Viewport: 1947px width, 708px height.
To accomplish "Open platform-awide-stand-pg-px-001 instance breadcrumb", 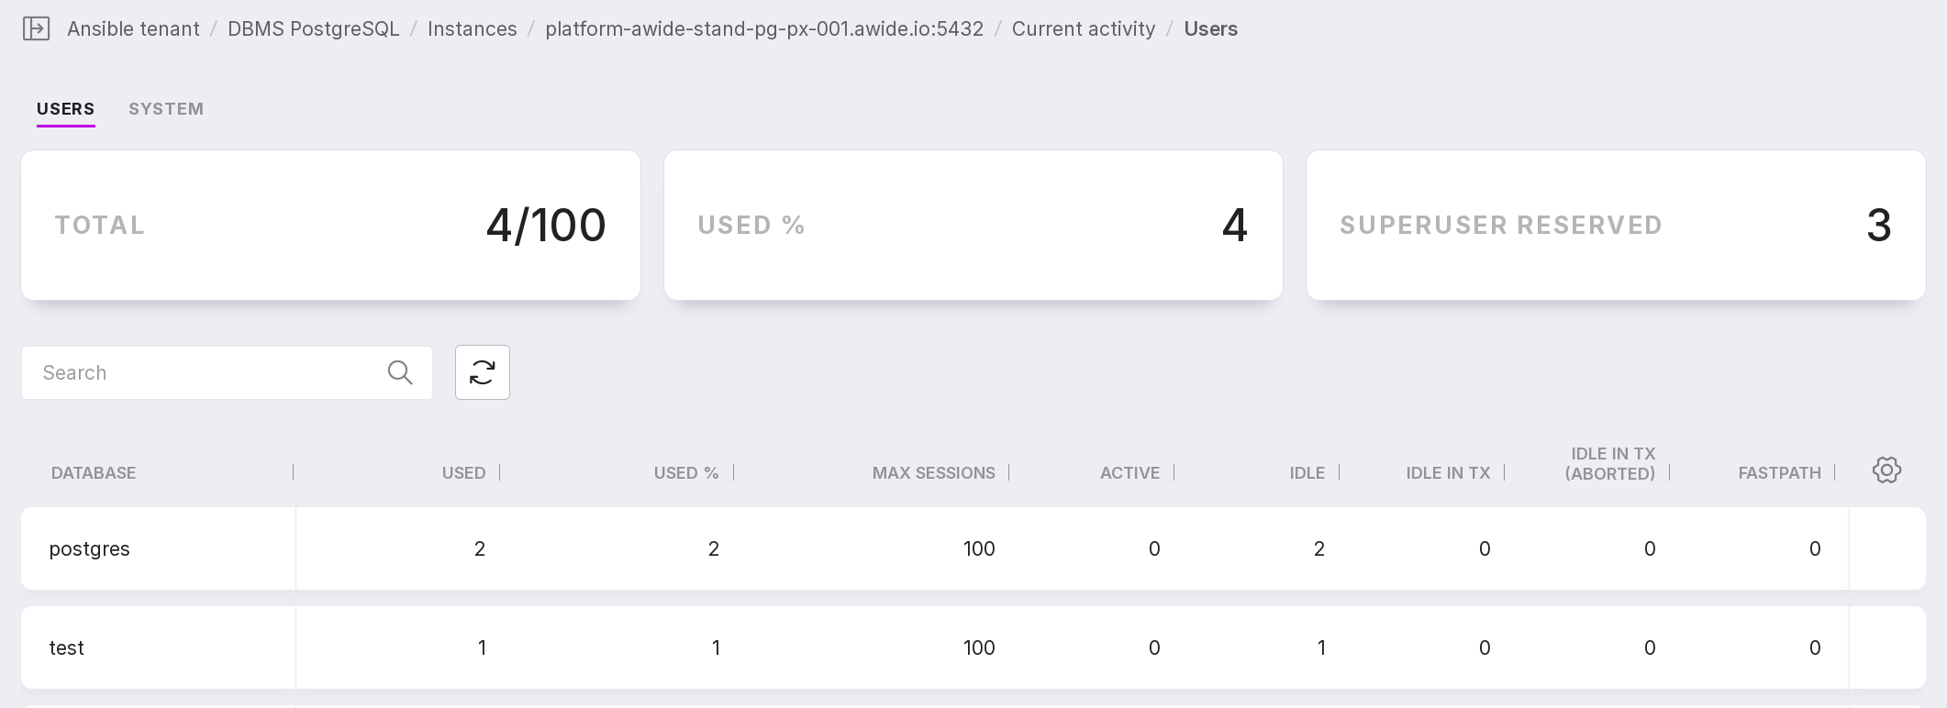I will pyautogui.click(x=763, y=29).
